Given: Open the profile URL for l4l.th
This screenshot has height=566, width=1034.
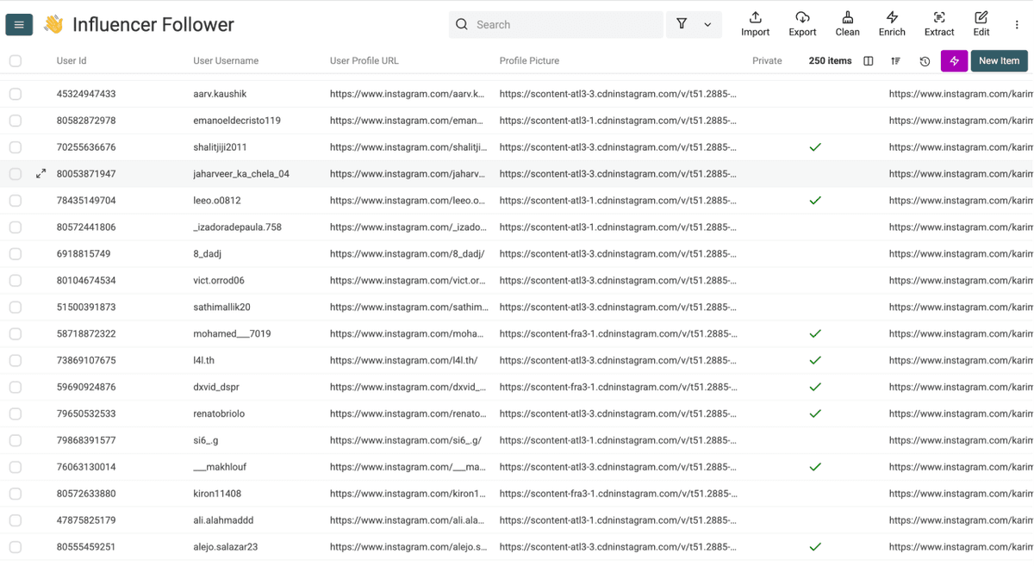Looking at the screenshot, I should [404, 360].
